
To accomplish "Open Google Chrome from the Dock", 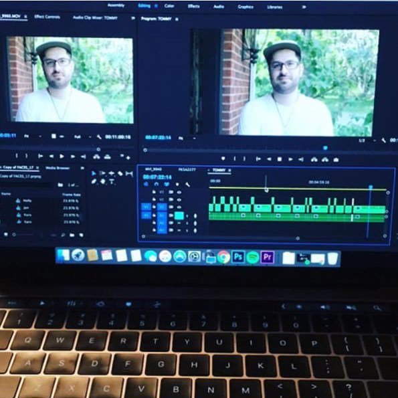I will (x=223, y=257).
